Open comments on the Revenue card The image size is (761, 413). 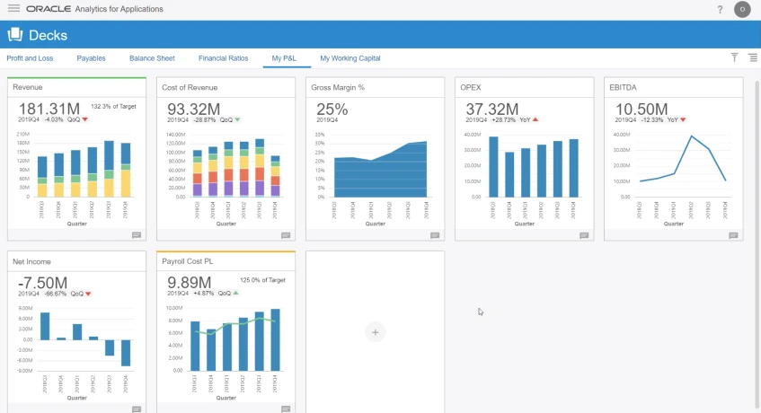coord(137,235)
